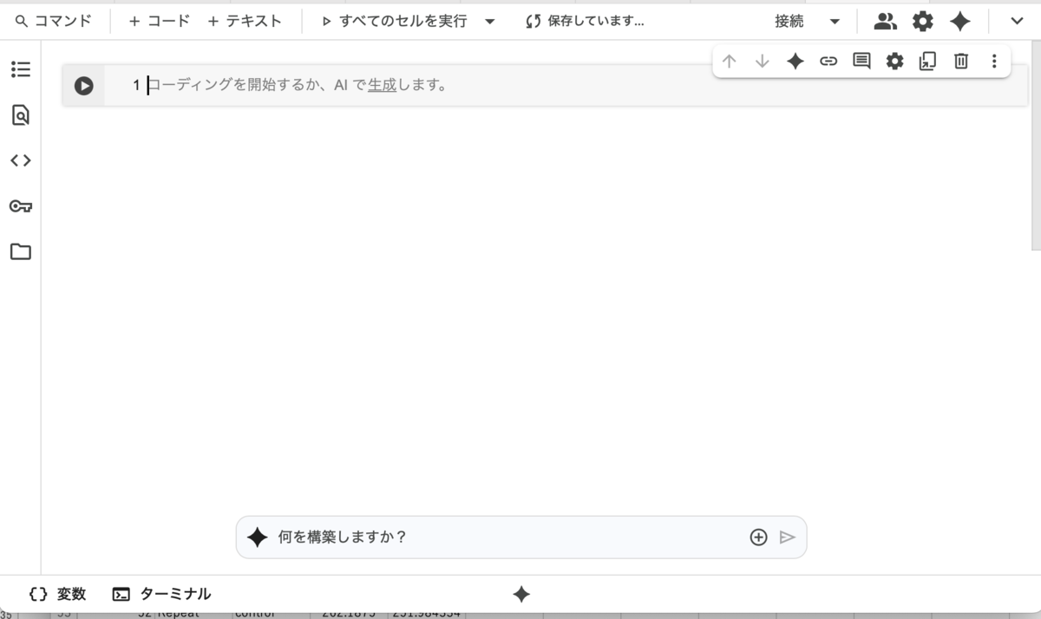The width and height of the screenshot is (1041, 619).
Task: Mirror cell in tab icon
Action: coord(927,61)
